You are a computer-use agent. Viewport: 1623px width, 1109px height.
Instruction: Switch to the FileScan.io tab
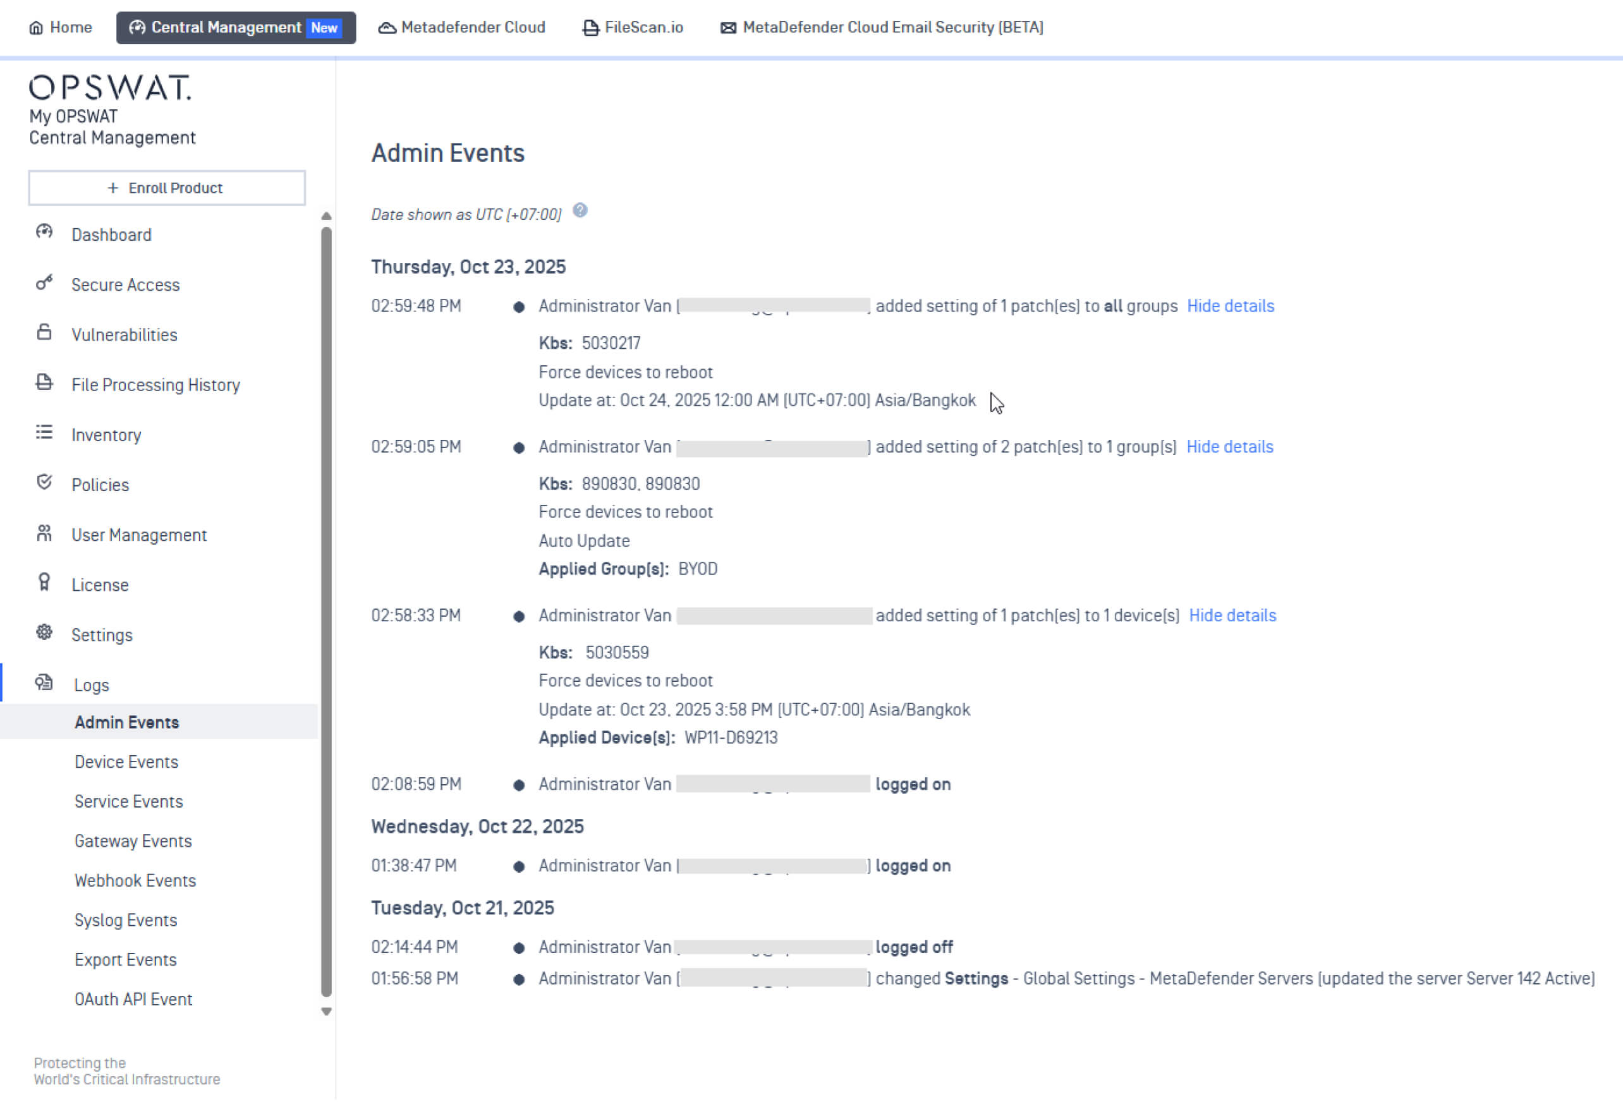click(633, 27)
